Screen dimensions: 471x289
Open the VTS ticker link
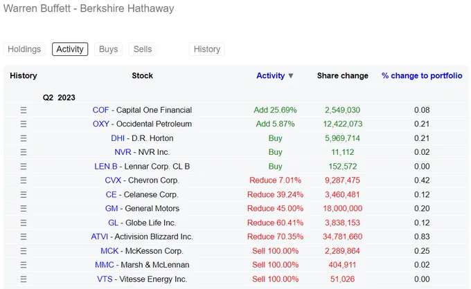(x=105, y=279)
